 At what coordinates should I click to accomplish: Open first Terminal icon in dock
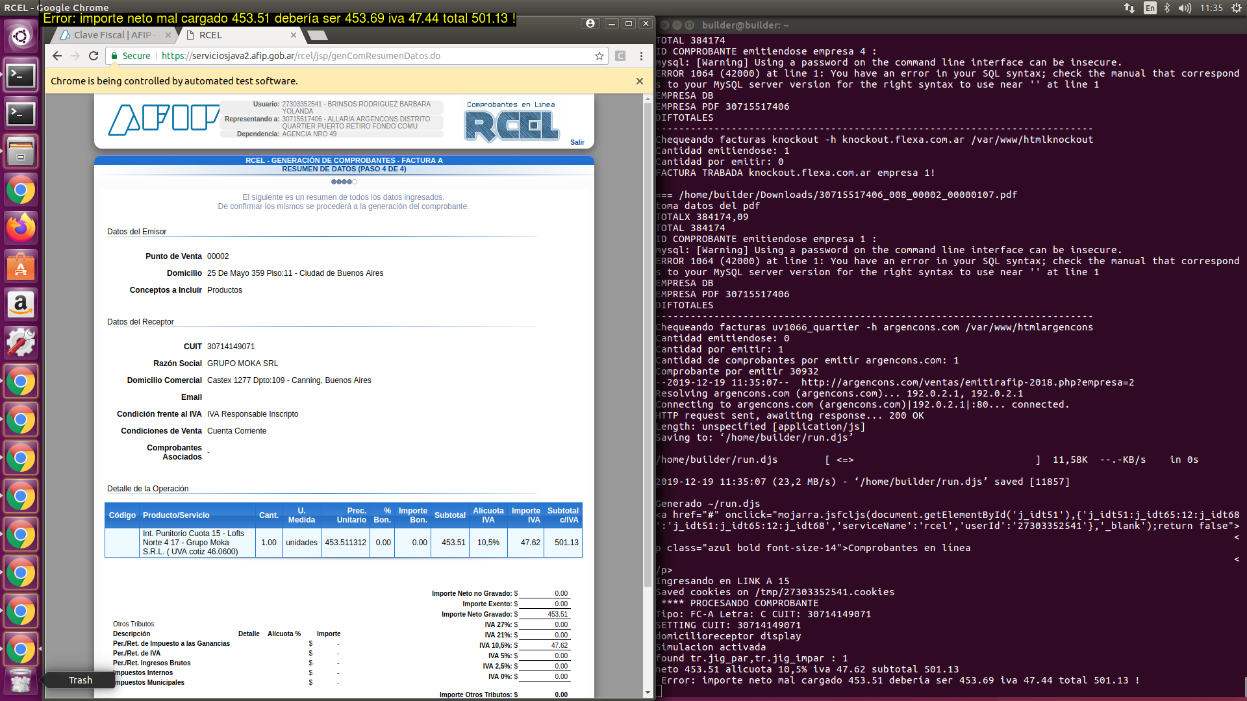tap(21, 75)
